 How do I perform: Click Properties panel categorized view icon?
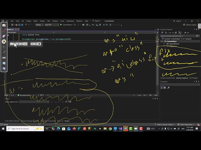(x=162, y=87)
